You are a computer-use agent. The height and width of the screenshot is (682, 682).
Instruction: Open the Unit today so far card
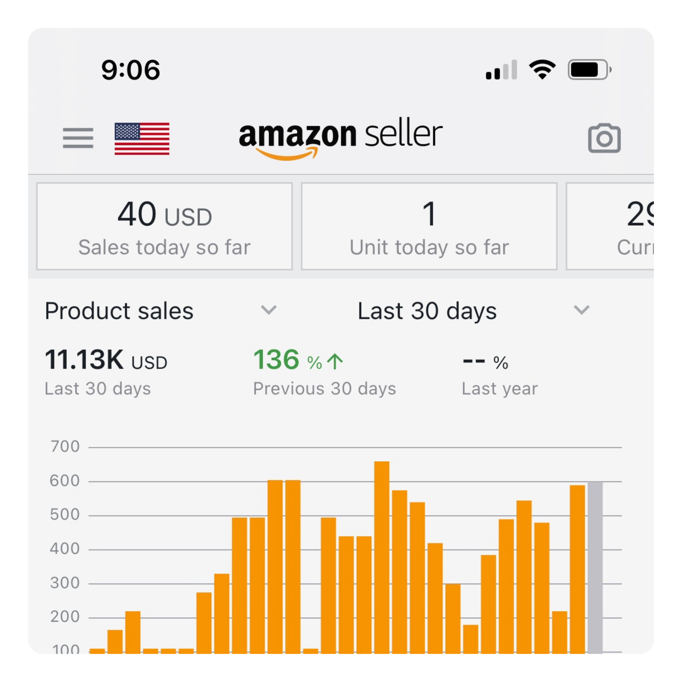coord(429,226)
